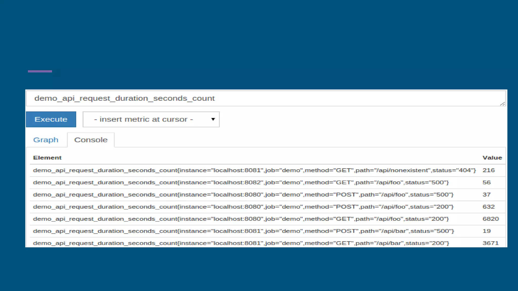Click the Element column header
Viewport: 518px width, 291px height.
click(x=47, y=158)
